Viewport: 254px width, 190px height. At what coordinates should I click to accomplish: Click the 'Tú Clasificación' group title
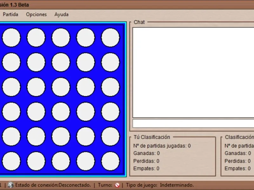pyautogui.click(x=152, y=137)
